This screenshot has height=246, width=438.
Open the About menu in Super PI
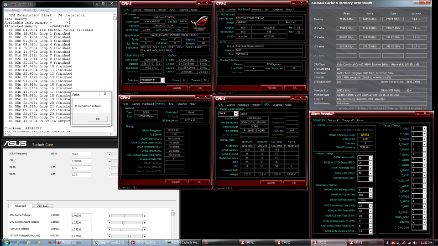30,10
